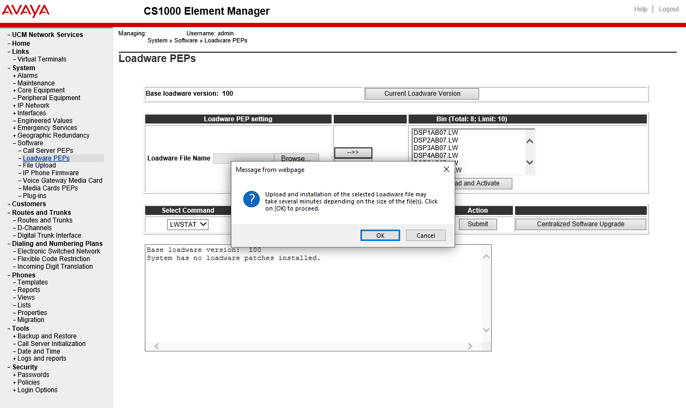The width and height of the screenshot is (686, 408).
Task: Expand Backup and Restore node
Action: tap(15, 337)
